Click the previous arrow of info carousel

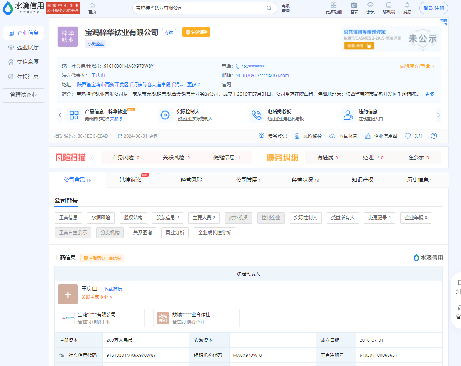[x=60, y=115]
